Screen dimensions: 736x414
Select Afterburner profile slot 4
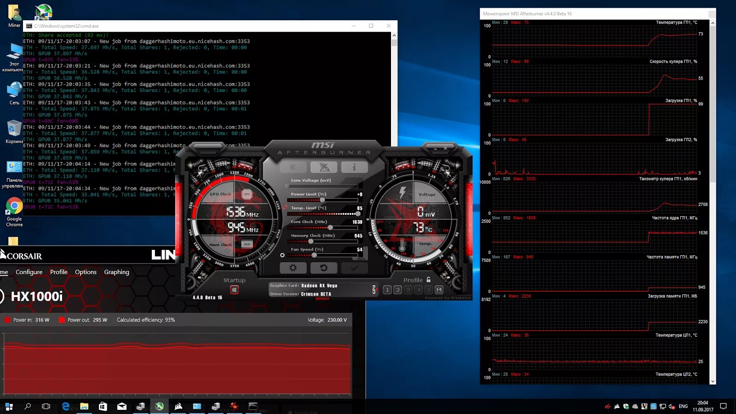(419, 290)
